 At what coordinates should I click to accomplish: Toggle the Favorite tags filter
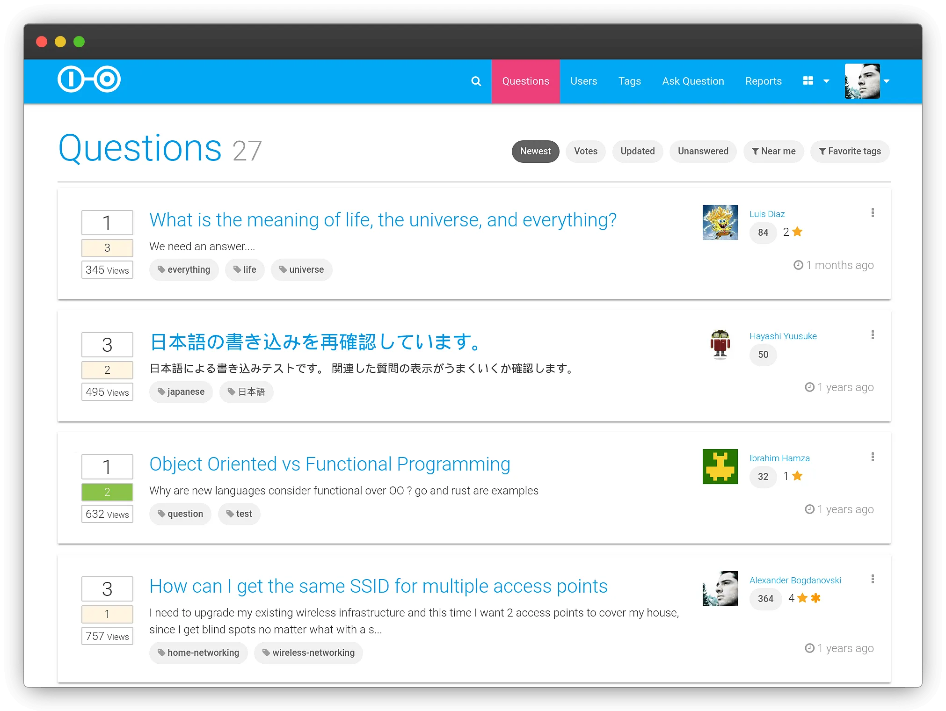pos(850,152)
